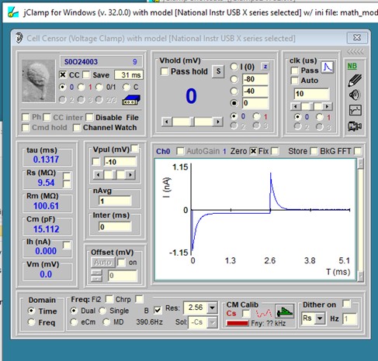Enable Channel Watch checkbox

(77, 128)
